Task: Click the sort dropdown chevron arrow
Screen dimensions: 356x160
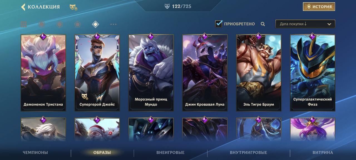Action: pos(329,24)
